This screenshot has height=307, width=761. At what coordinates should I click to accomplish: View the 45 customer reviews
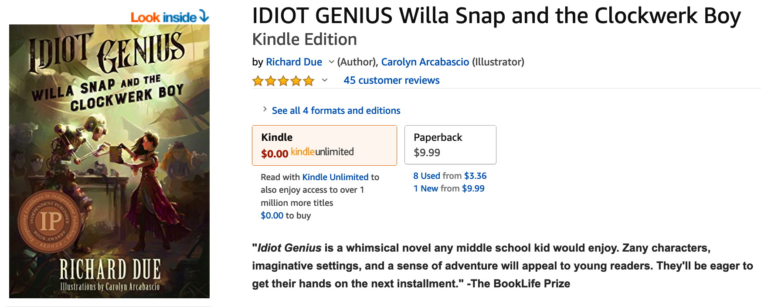(391, 80)
